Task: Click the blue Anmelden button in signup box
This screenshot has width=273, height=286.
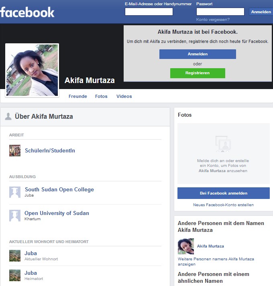Action: click(198, 54)
